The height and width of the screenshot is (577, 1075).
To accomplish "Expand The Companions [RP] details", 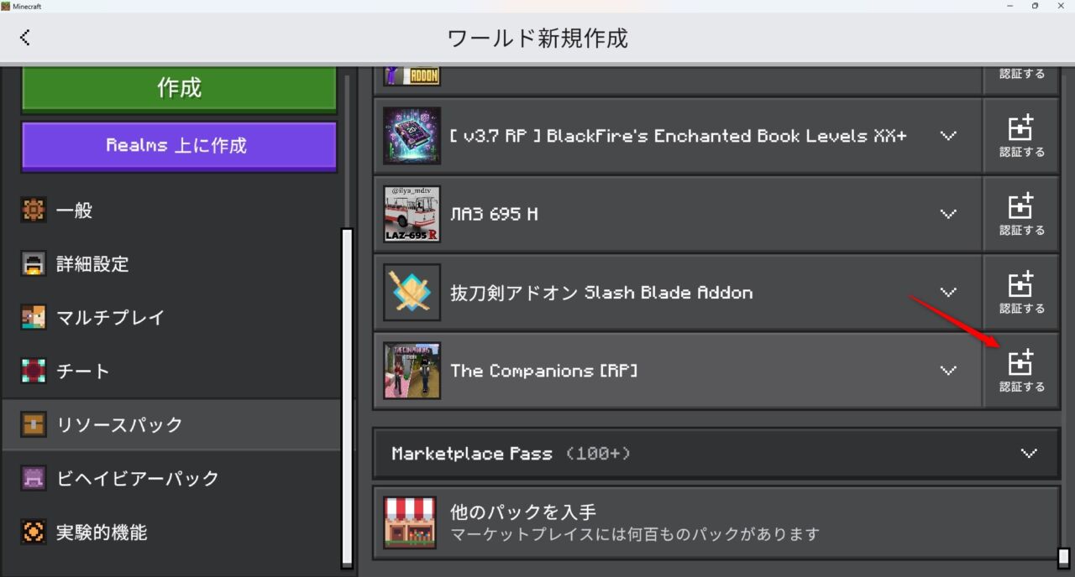I will click(x=948, y=371).
